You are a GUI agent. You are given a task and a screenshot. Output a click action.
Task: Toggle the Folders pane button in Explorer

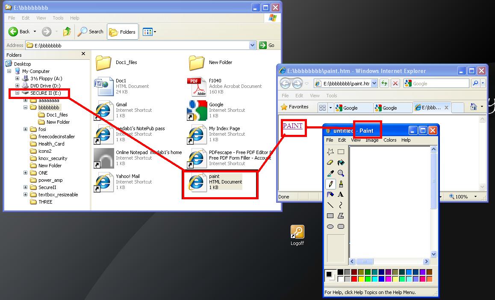point(123,32)
